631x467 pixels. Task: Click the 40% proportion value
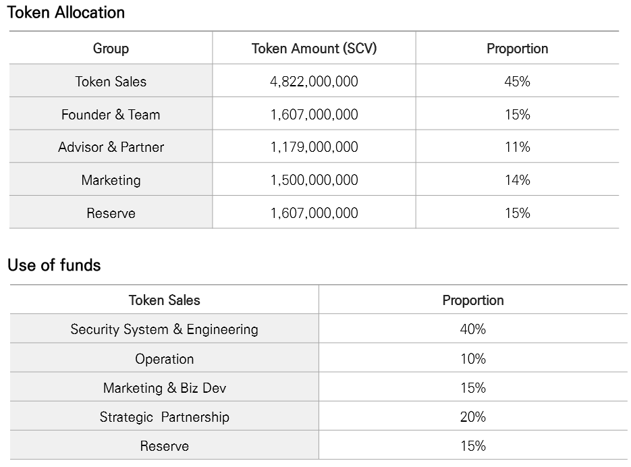tap(472, 329)
